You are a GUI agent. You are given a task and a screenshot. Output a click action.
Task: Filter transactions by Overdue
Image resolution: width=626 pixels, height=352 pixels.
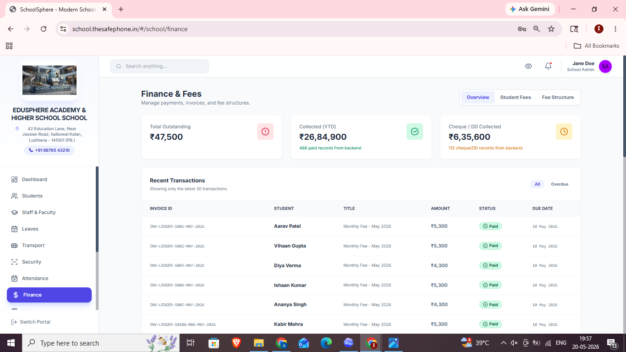[x=560, y=184]
